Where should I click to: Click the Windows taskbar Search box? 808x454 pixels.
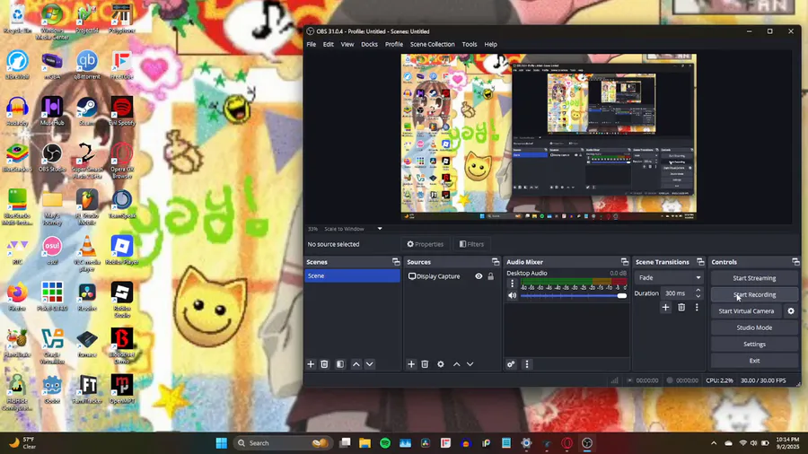tap(282, 443)
